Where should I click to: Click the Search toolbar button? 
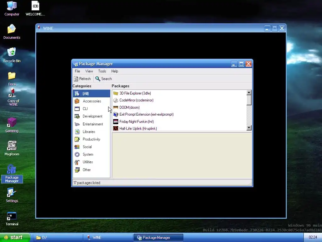[104, 79]
